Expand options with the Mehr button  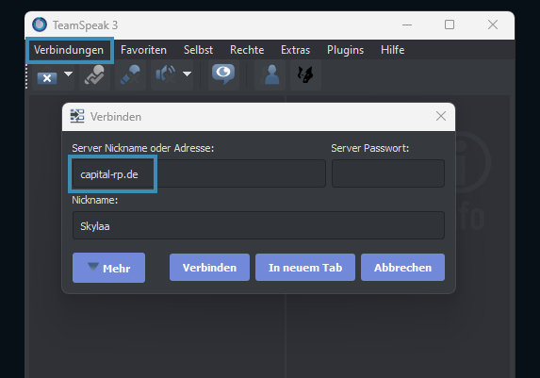[x=108, y=268]
